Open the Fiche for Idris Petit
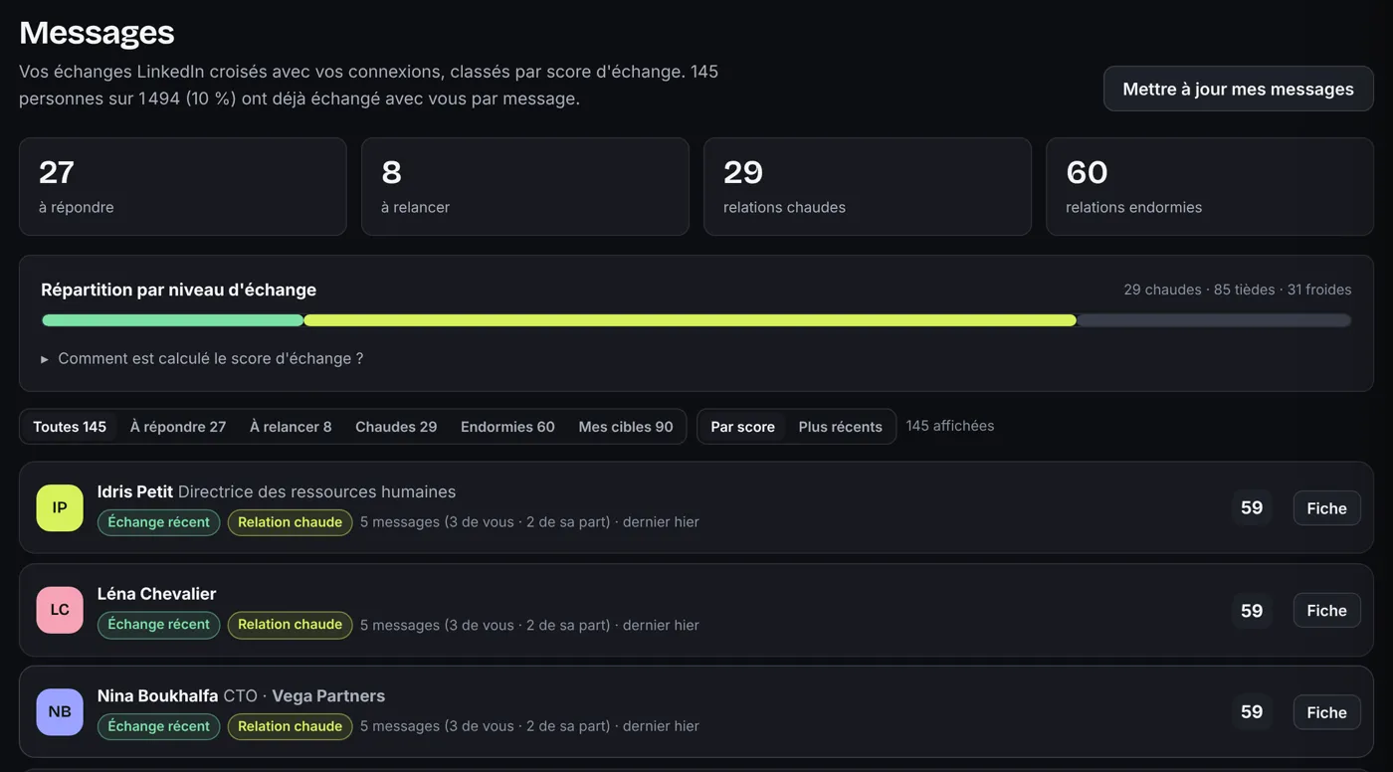Screen dimensions: 1393x772 pos(1326,508)
